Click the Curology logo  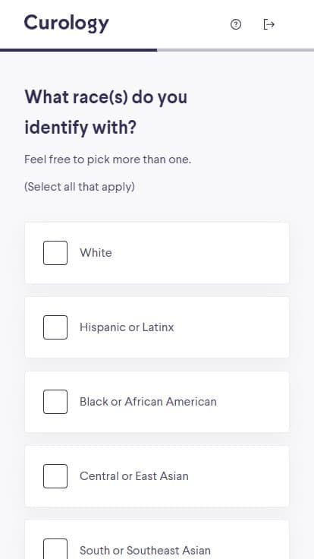click(67, 24)
